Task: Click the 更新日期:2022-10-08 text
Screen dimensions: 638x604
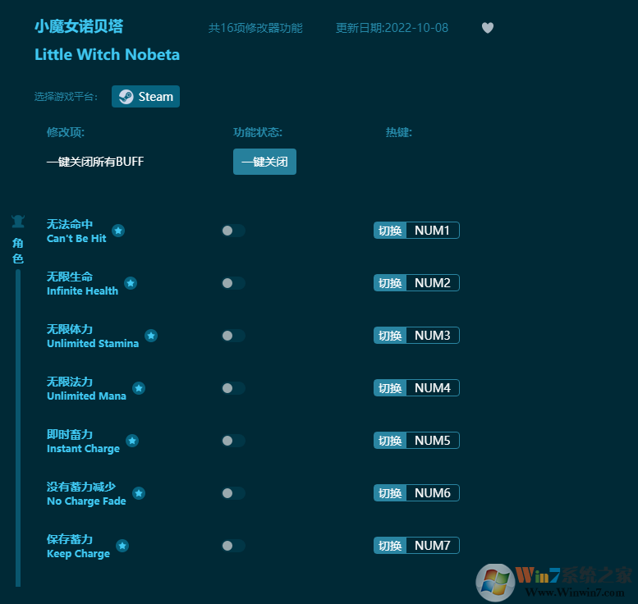Action: point(392,28)
